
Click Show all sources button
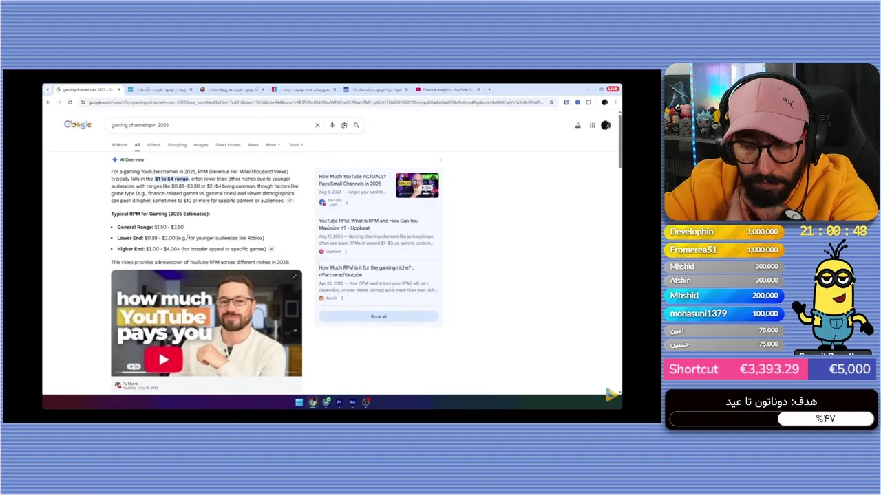(379, 316)
